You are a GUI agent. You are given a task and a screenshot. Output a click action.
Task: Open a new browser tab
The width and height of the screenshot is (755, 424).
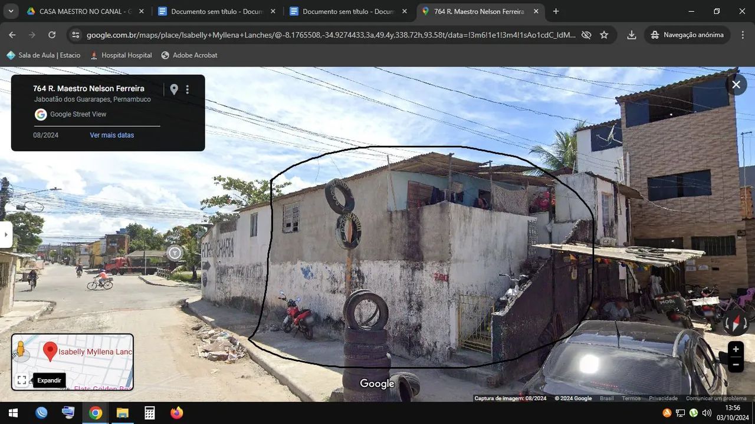tap(556, 11)
